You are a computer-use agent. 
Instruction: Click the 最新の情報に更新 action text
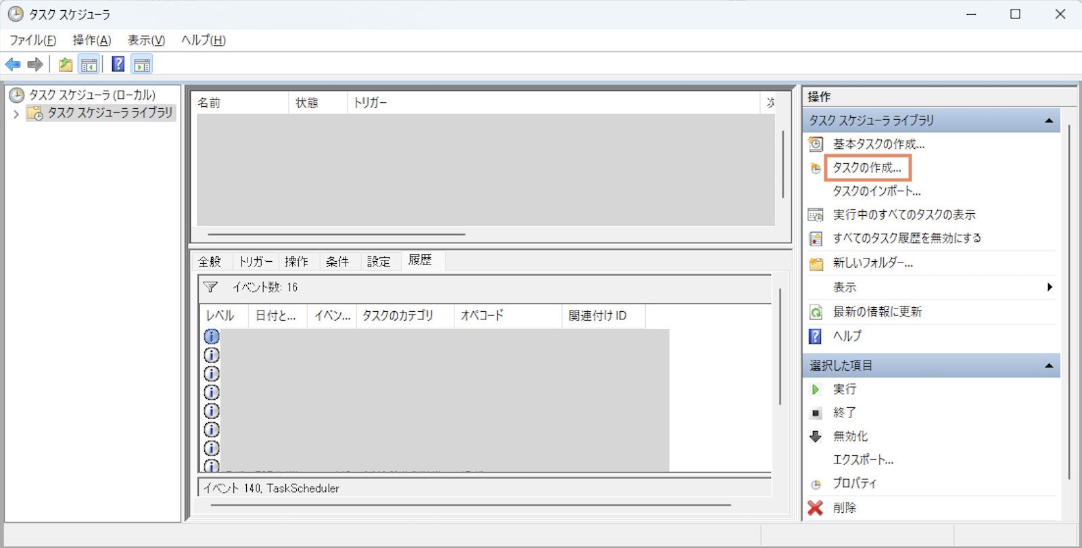877,312
